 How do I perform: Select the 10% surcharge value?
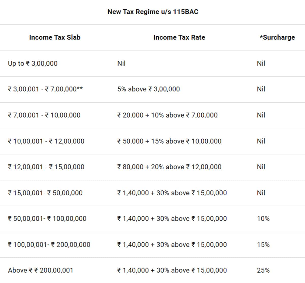(x=263, y=219)
